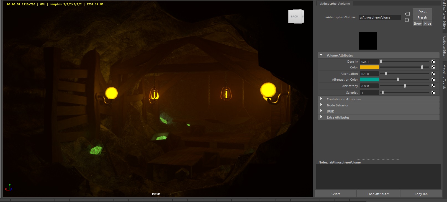
Task: Click the Density value field
Action: [369, 62]
